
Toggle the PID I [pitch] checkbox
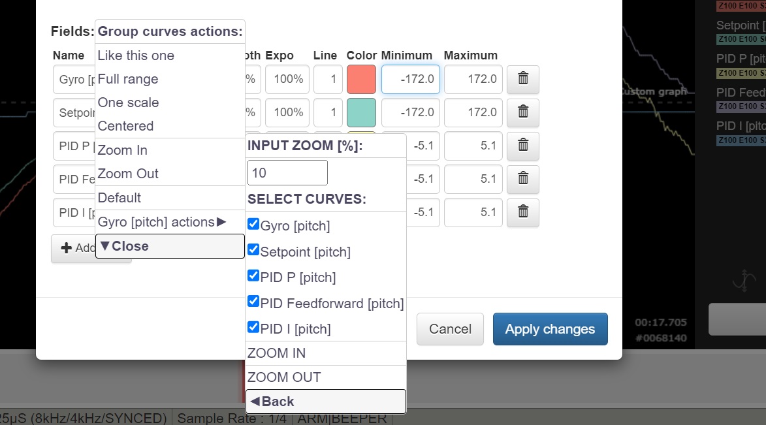click(254, 328)
